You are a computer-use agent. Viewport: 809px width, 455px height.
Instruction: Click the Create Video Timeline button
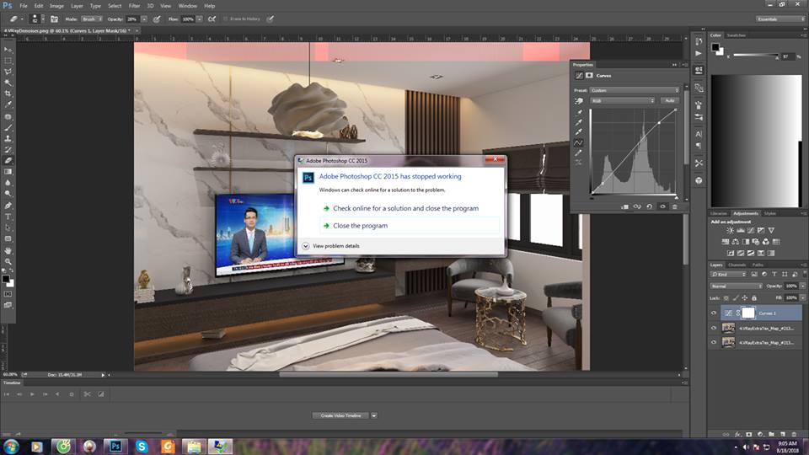340,415
